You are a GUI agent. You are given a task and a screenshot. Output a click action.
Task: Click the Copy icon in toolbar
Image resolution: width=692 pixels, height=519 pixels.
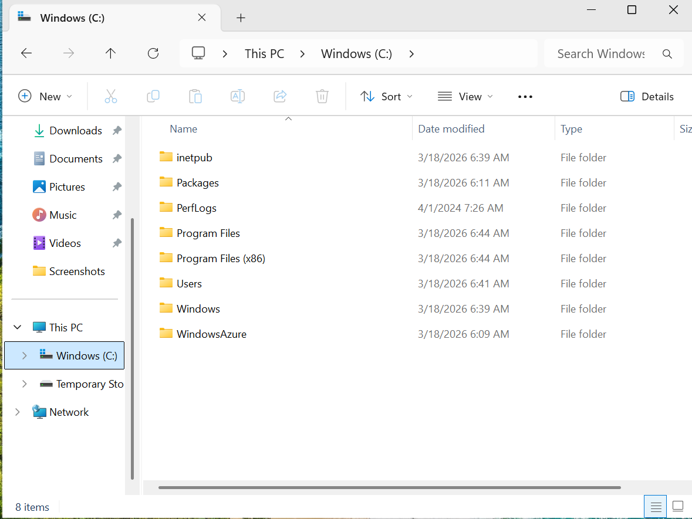pos(153,96)
